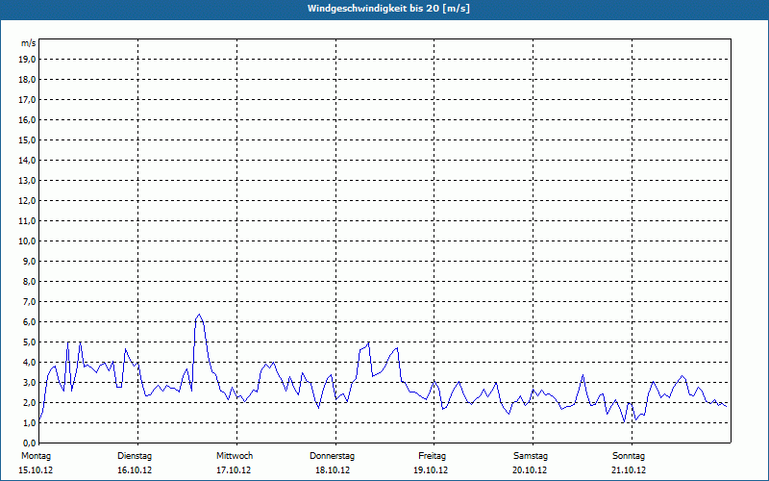769x481 pixels.
Task: Select the '18.10.12' date label
Action: (333, 470)
